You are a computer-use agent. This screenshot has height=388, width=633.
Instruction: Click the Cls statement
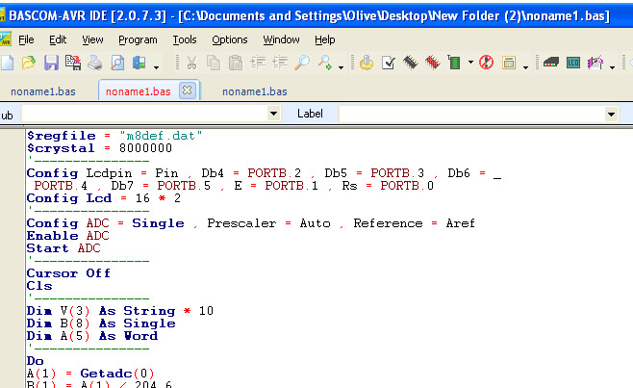click(39, 286)
